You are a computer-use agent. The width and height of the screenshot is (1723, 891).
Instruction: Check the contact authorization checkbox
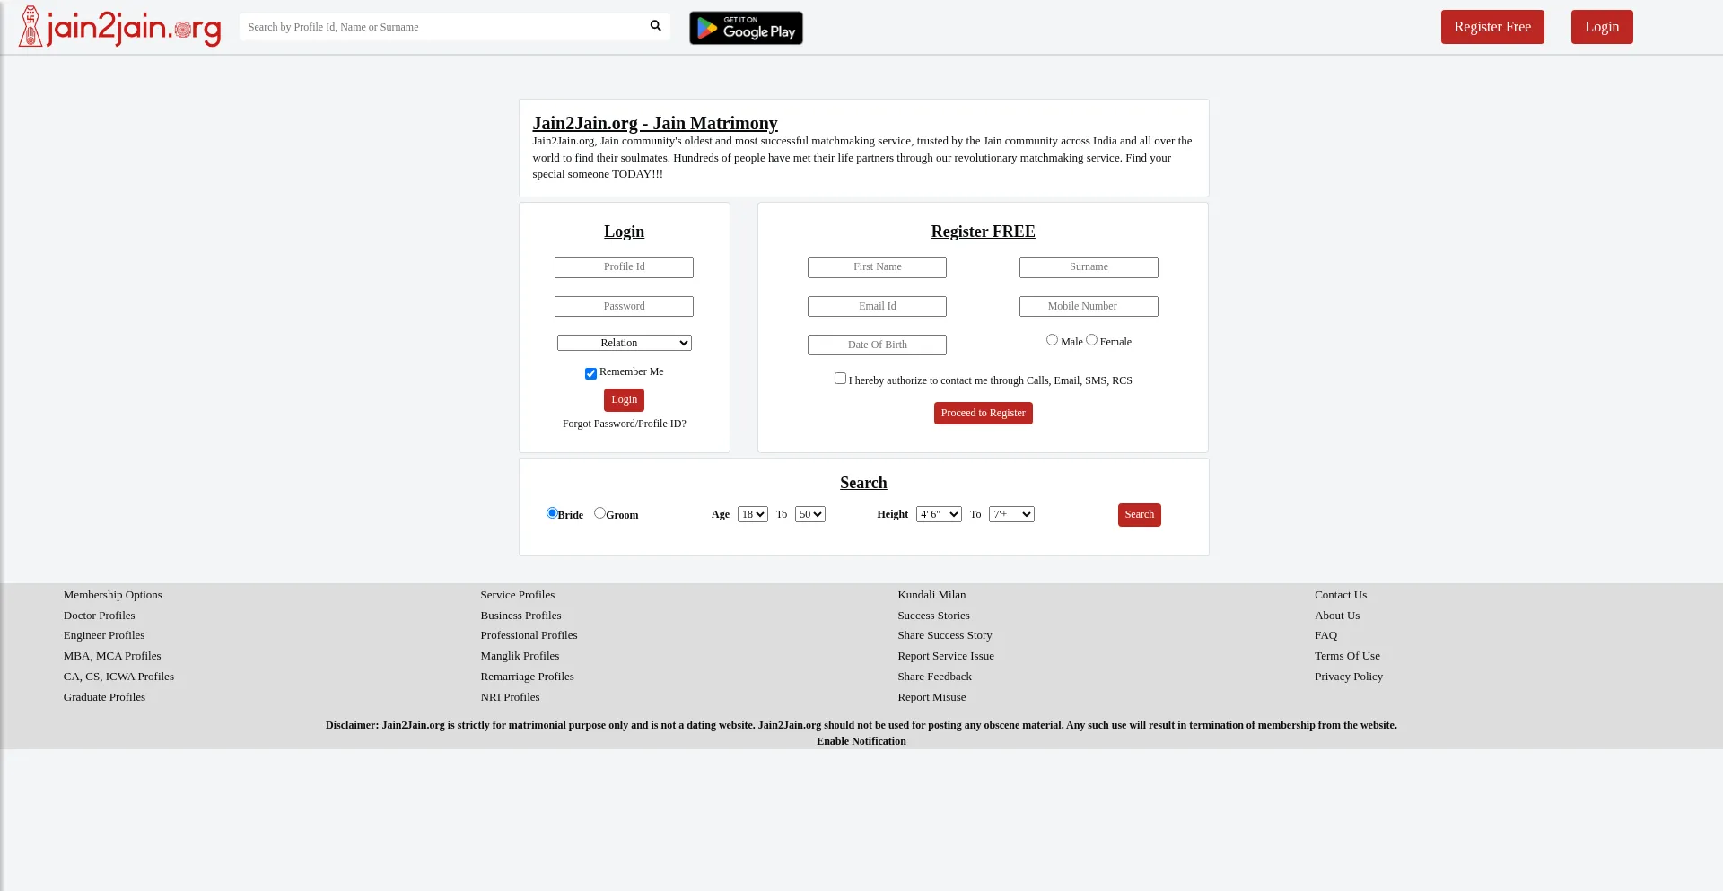(840, 379)
